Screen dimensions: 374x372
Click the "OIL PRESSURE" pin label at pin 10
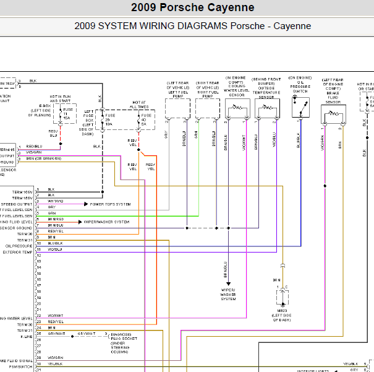click(x=19, y=246)
